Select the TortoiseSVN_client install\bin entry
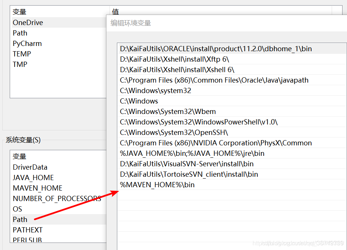The image size is (347, 250). click(232, 174)
